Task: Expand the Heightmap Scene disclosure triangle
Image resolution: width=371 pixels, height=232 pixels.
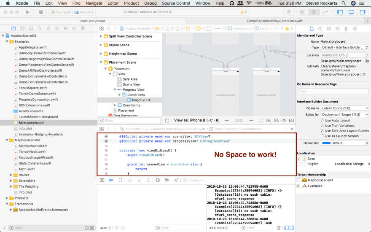Action: point(101,54)
